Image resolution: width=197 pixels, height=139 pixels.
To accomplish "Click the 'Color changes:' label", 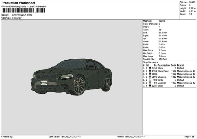I will point(150,24).
